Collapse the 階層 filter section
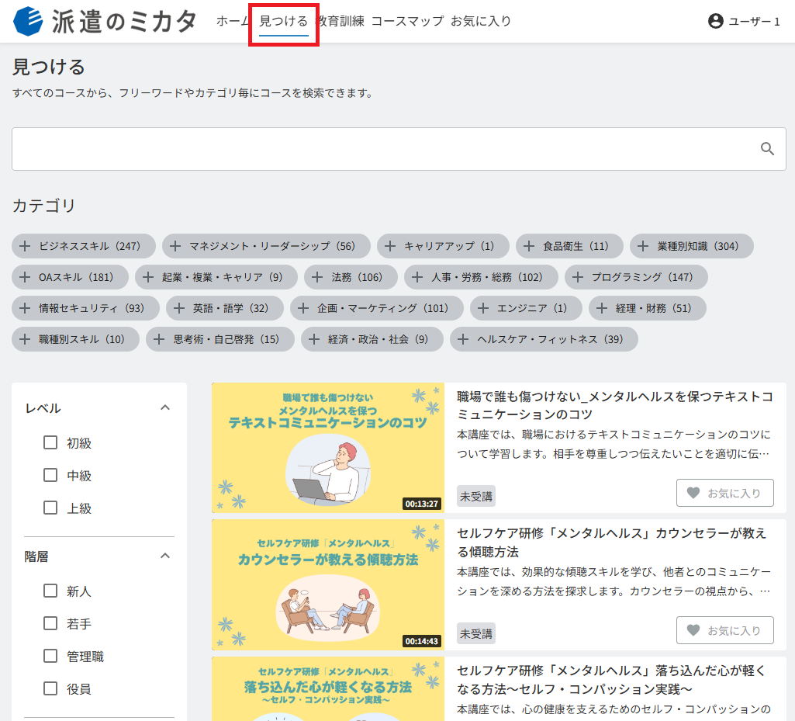 (164, 556)
